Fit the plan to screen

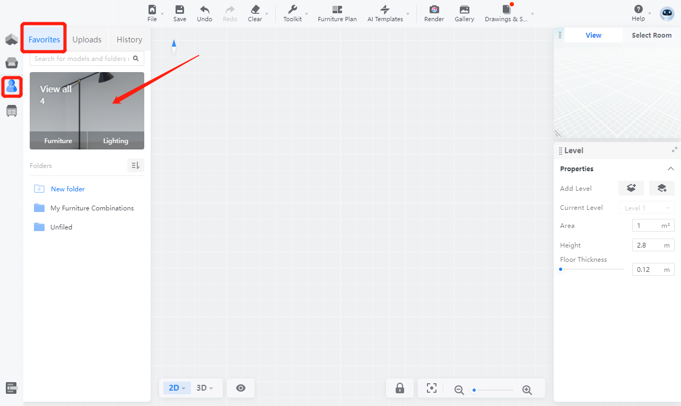pyautogui.click(x=432, y=389)
